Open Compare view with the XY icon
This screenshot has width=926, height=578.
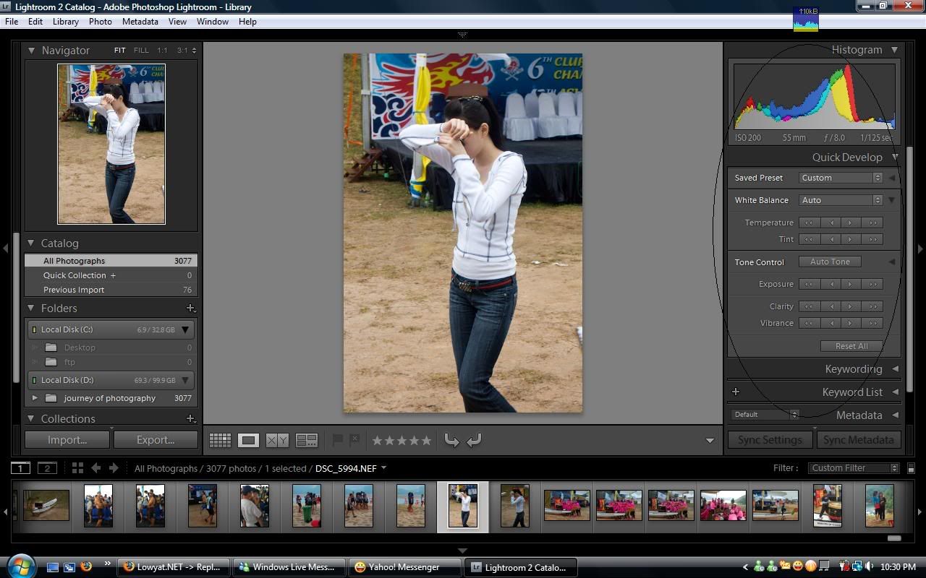click(277, 440)
